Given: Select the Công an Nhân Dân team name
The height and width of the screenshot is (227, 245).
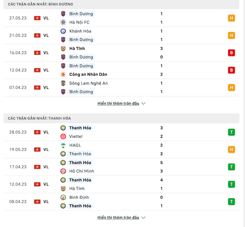Looking at the screenshot, I should (88, 74).
